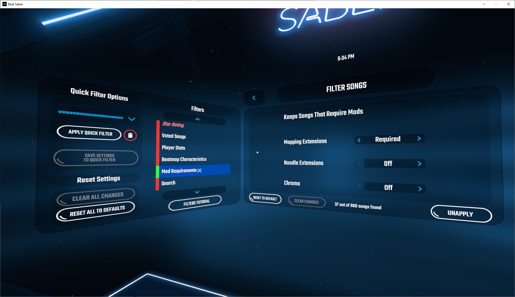Click the left arrow for Noodle Extensions

tap(359, 163)
